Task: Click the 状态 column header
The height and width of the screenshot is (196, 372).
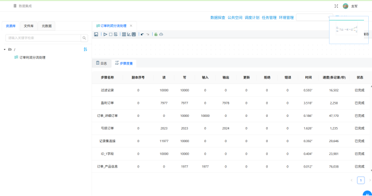Action: [360, 78]
